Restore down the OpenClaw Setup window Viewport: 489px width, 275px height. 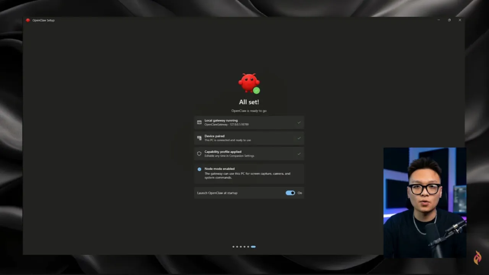point(449,20)
